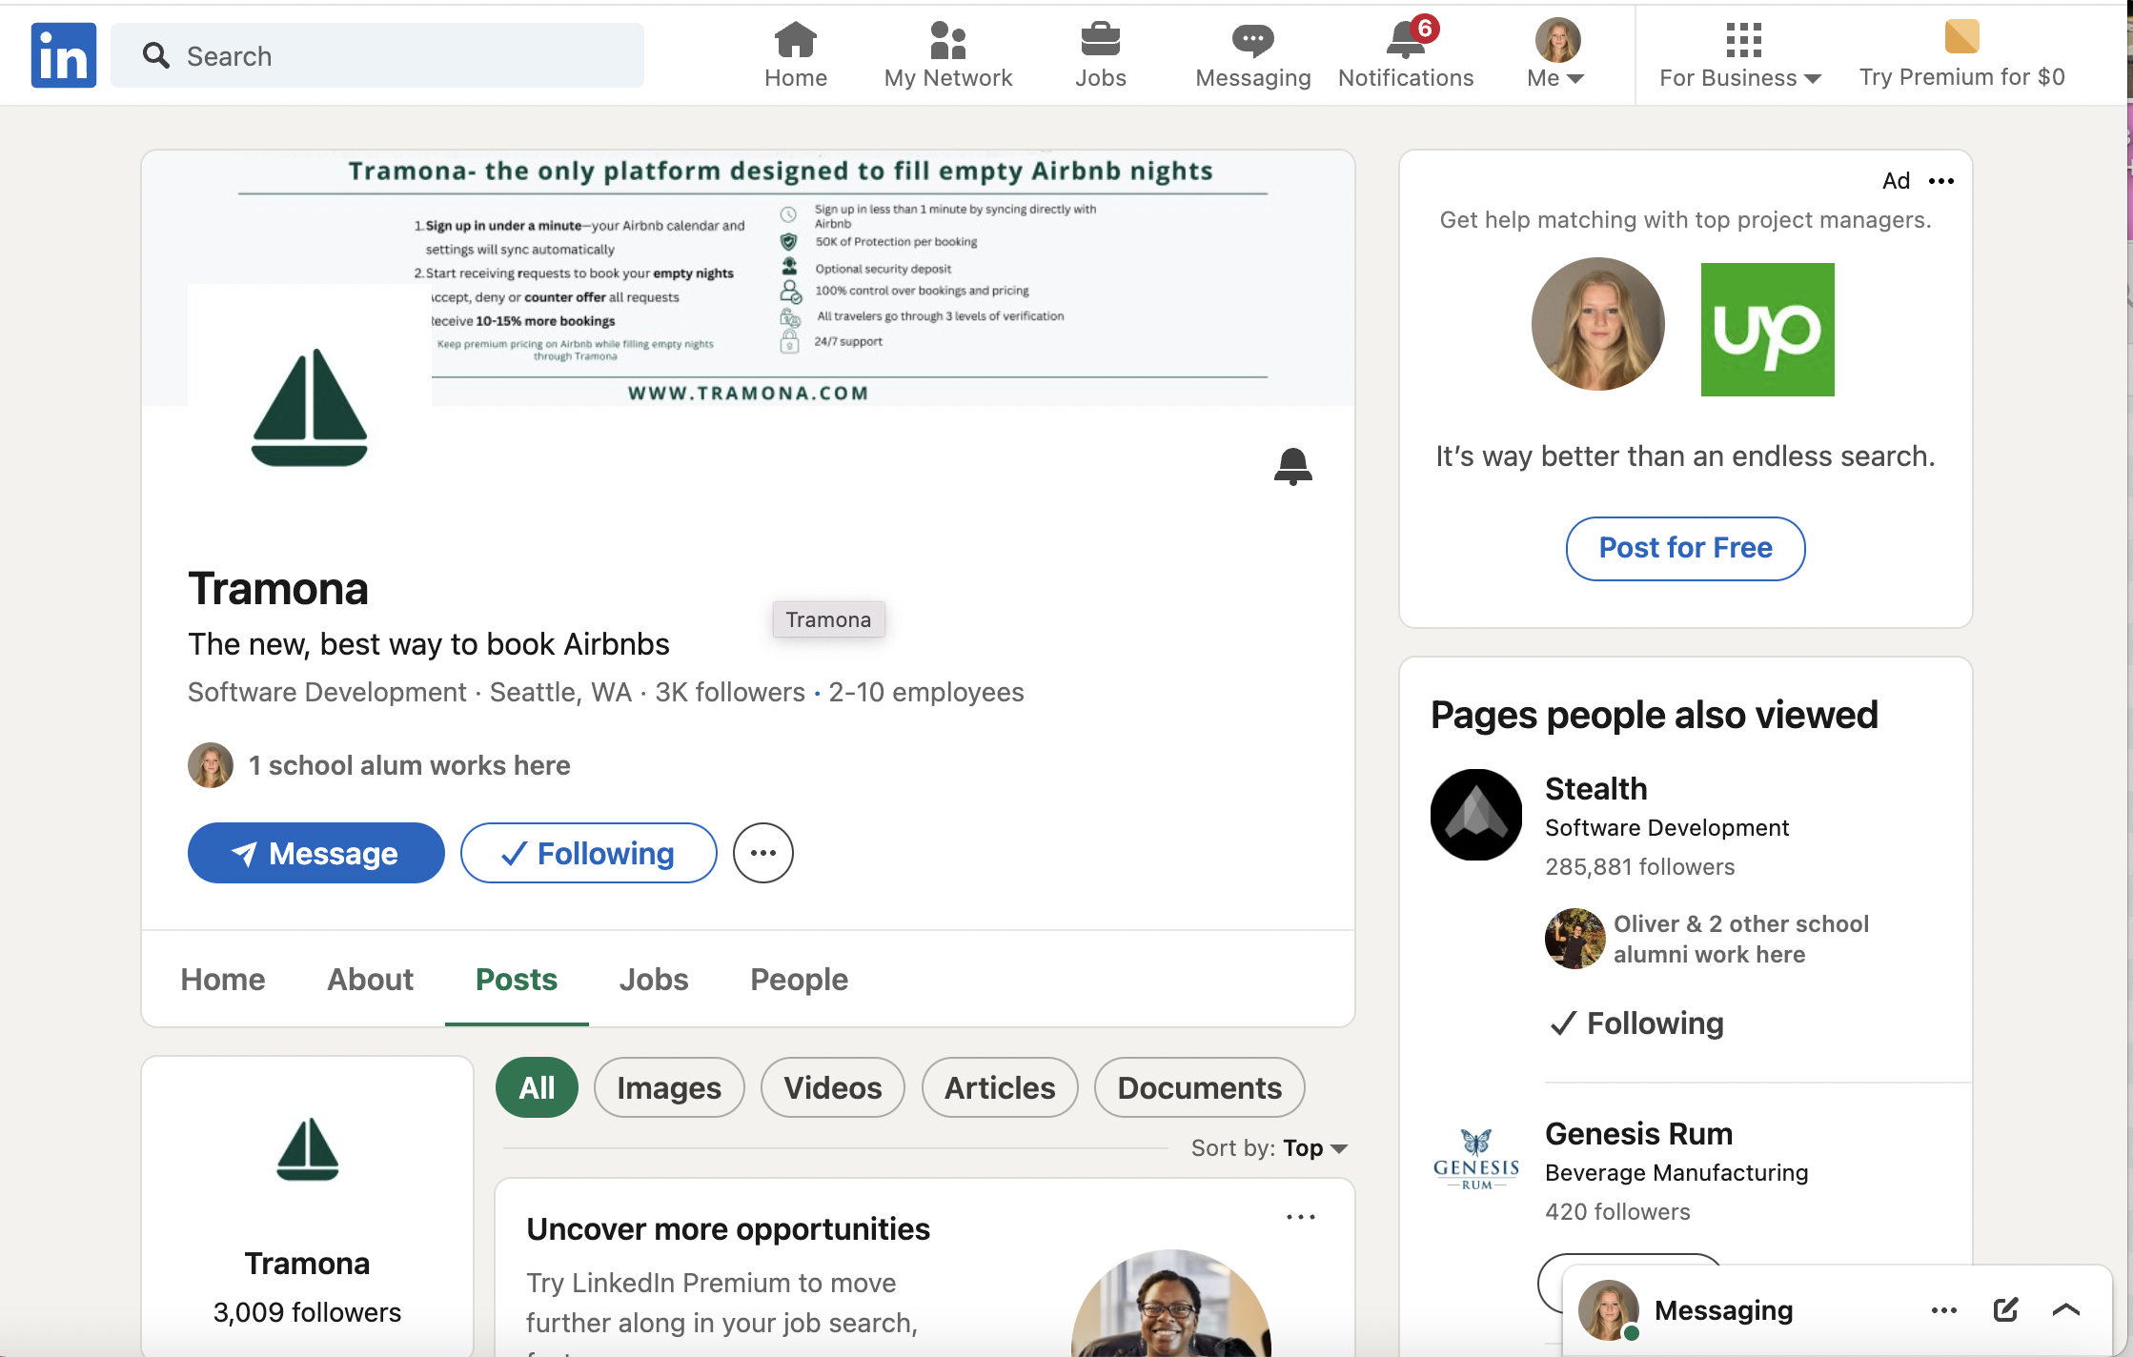Click the Tramona sailboat logo
Image resolution: width=2133 pixels, height=1357 pixels.
(x=310, y=406)
